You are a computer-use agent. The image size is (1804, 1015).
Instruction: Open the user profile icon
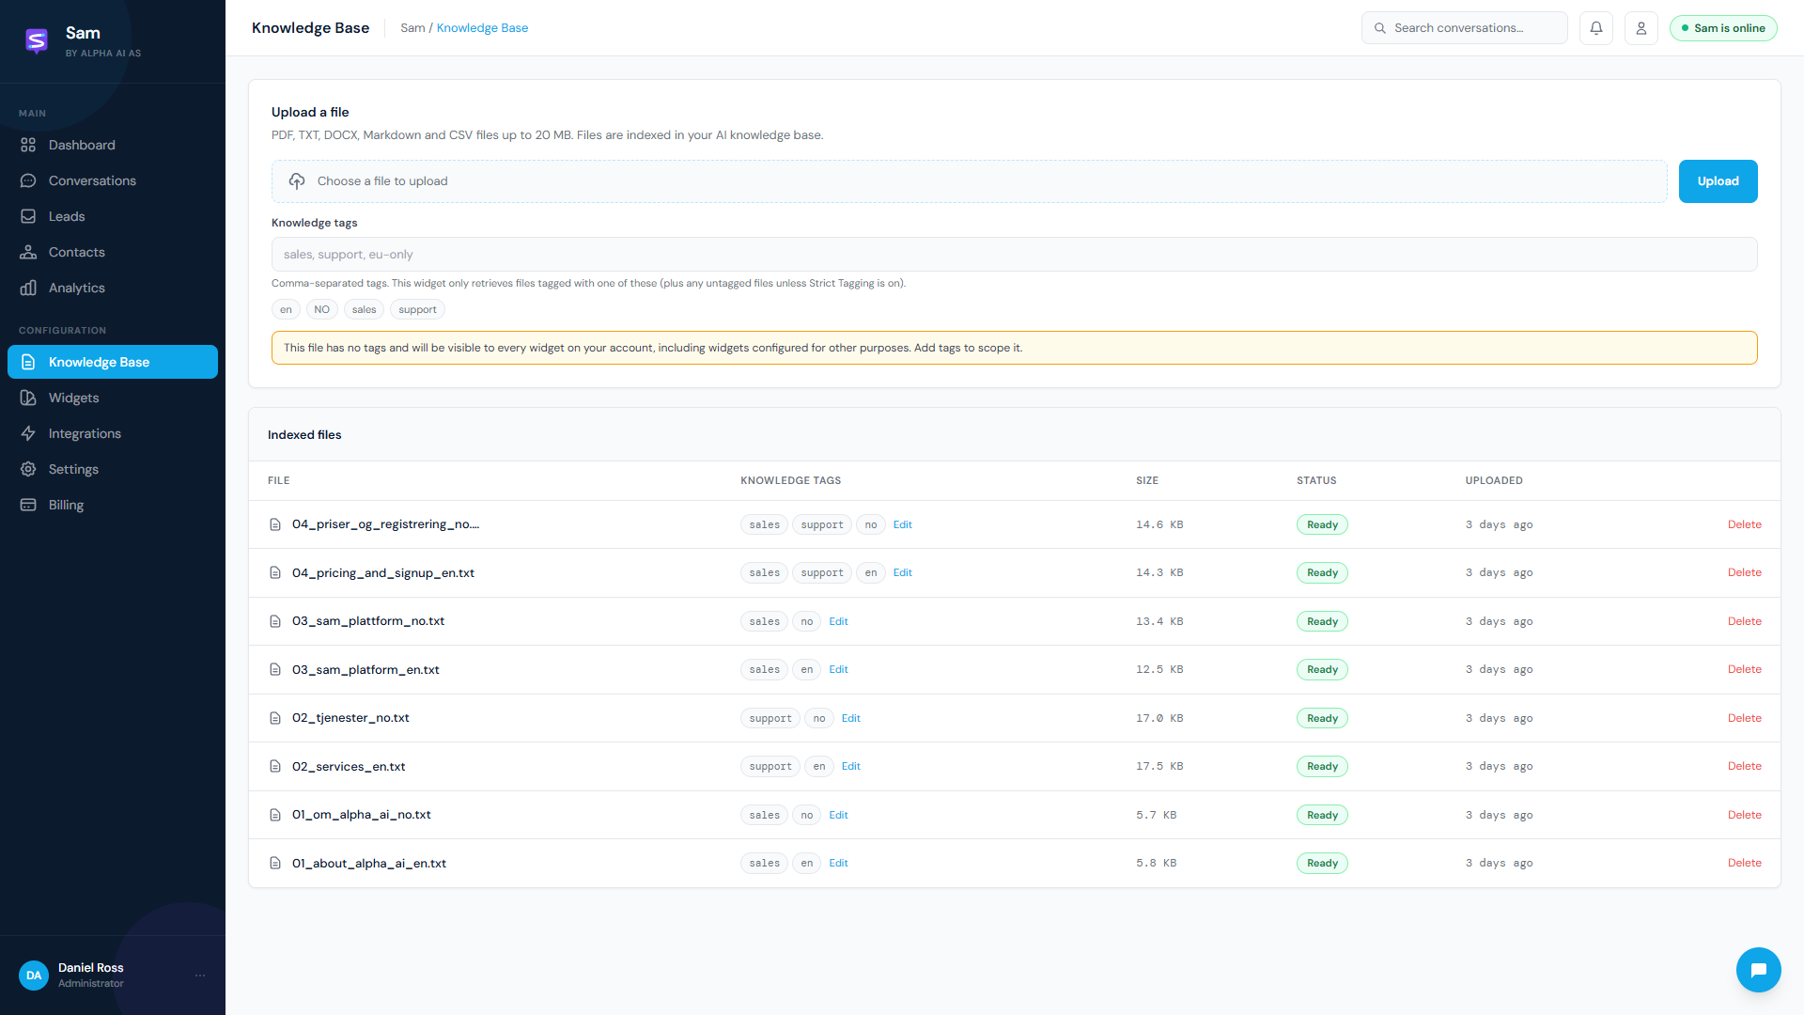[1641, 28]
